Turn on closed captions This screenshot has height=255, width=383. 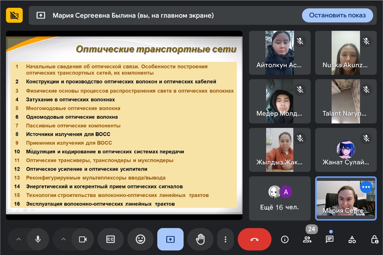click(x=110, y=239)
